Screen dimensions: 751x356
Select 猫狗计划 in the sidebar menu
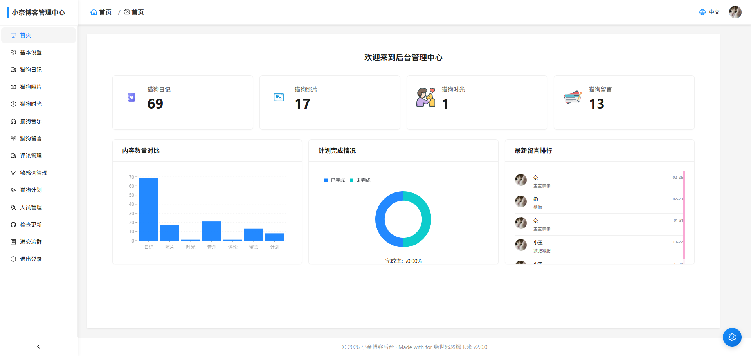coord(31,190)
